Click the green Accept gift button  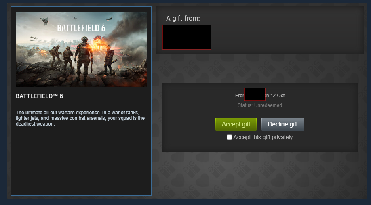click(x=236, y=124)
